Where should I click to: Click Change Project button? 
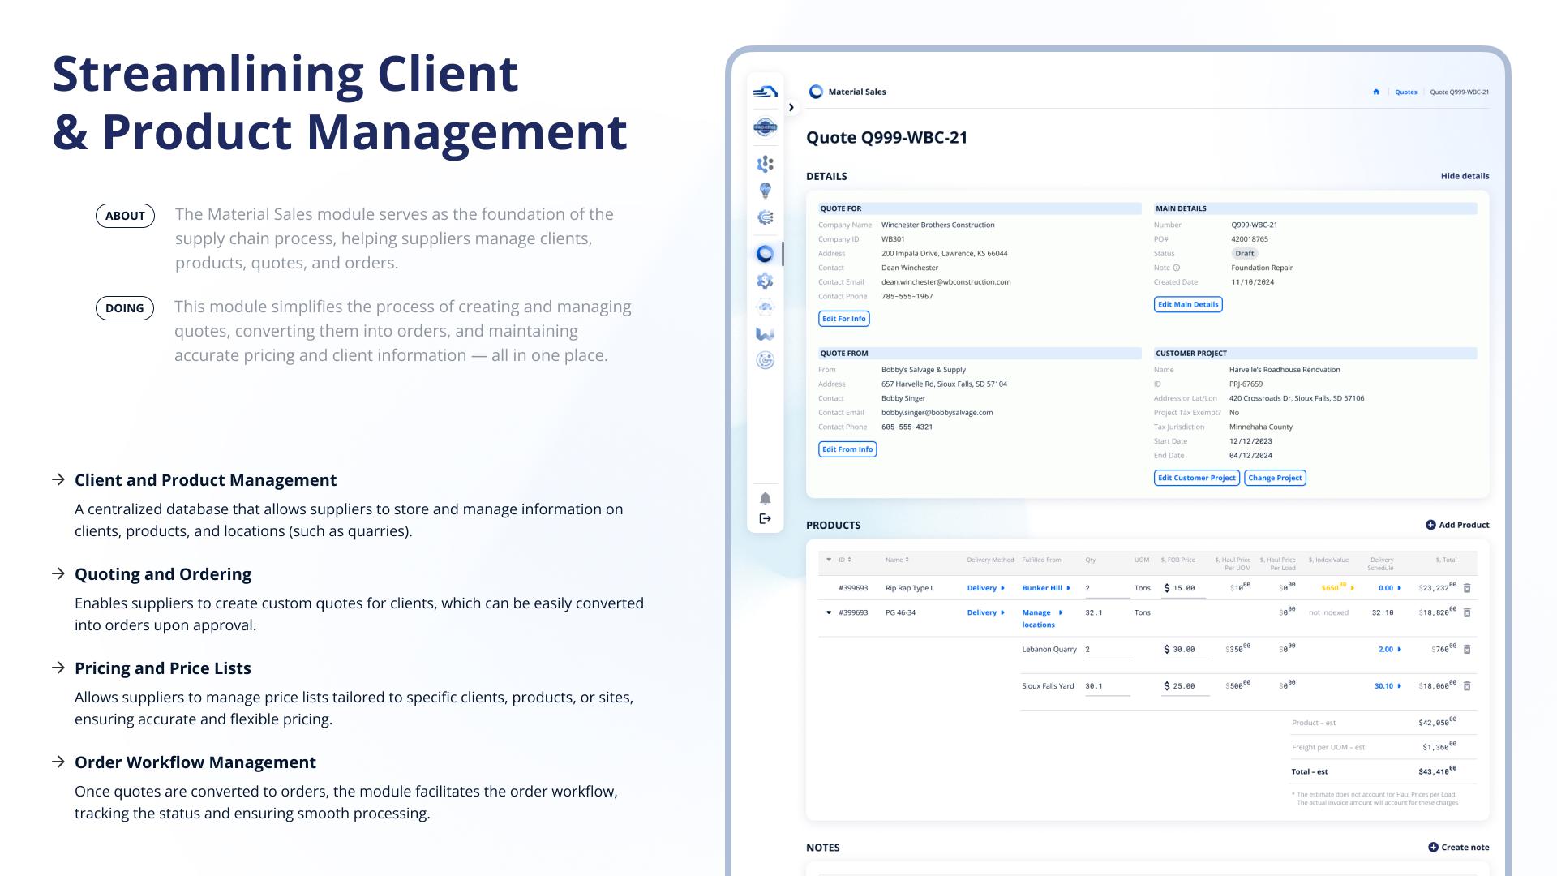(x=1275, y=478)
